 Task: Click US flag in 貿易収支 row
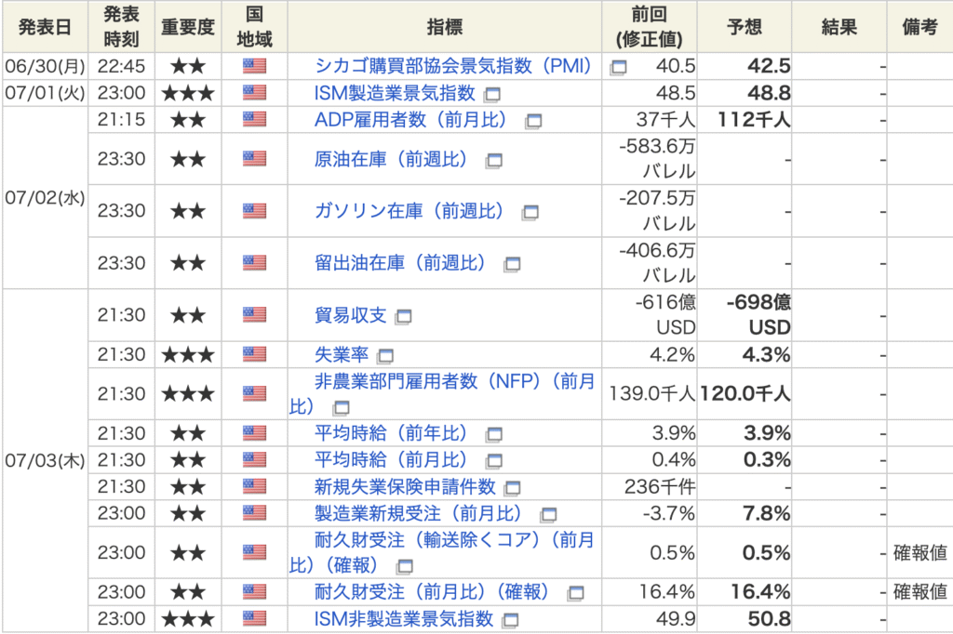pos(255,315)
